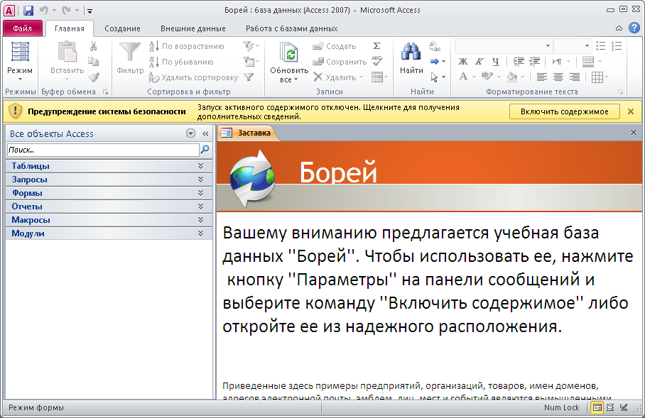The height and width of the screenshot is (418, 645).
Task: Switch to Работа с базами данных tab
Action: click(x=292, y=28)
